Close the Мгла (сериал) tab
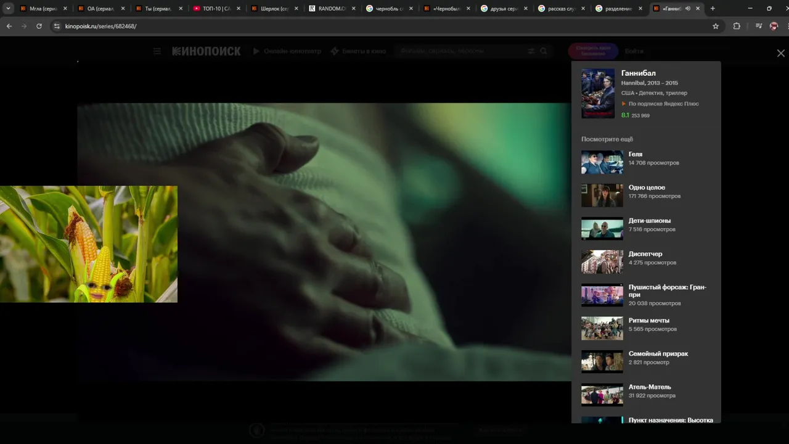Image resolution: width=789 pixels, height=444 pixels. pos(65,9)
